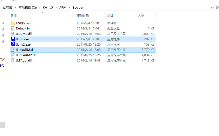Sort files by the 修改日期 column header
The image size is (219, 136).
click(83, 16)
